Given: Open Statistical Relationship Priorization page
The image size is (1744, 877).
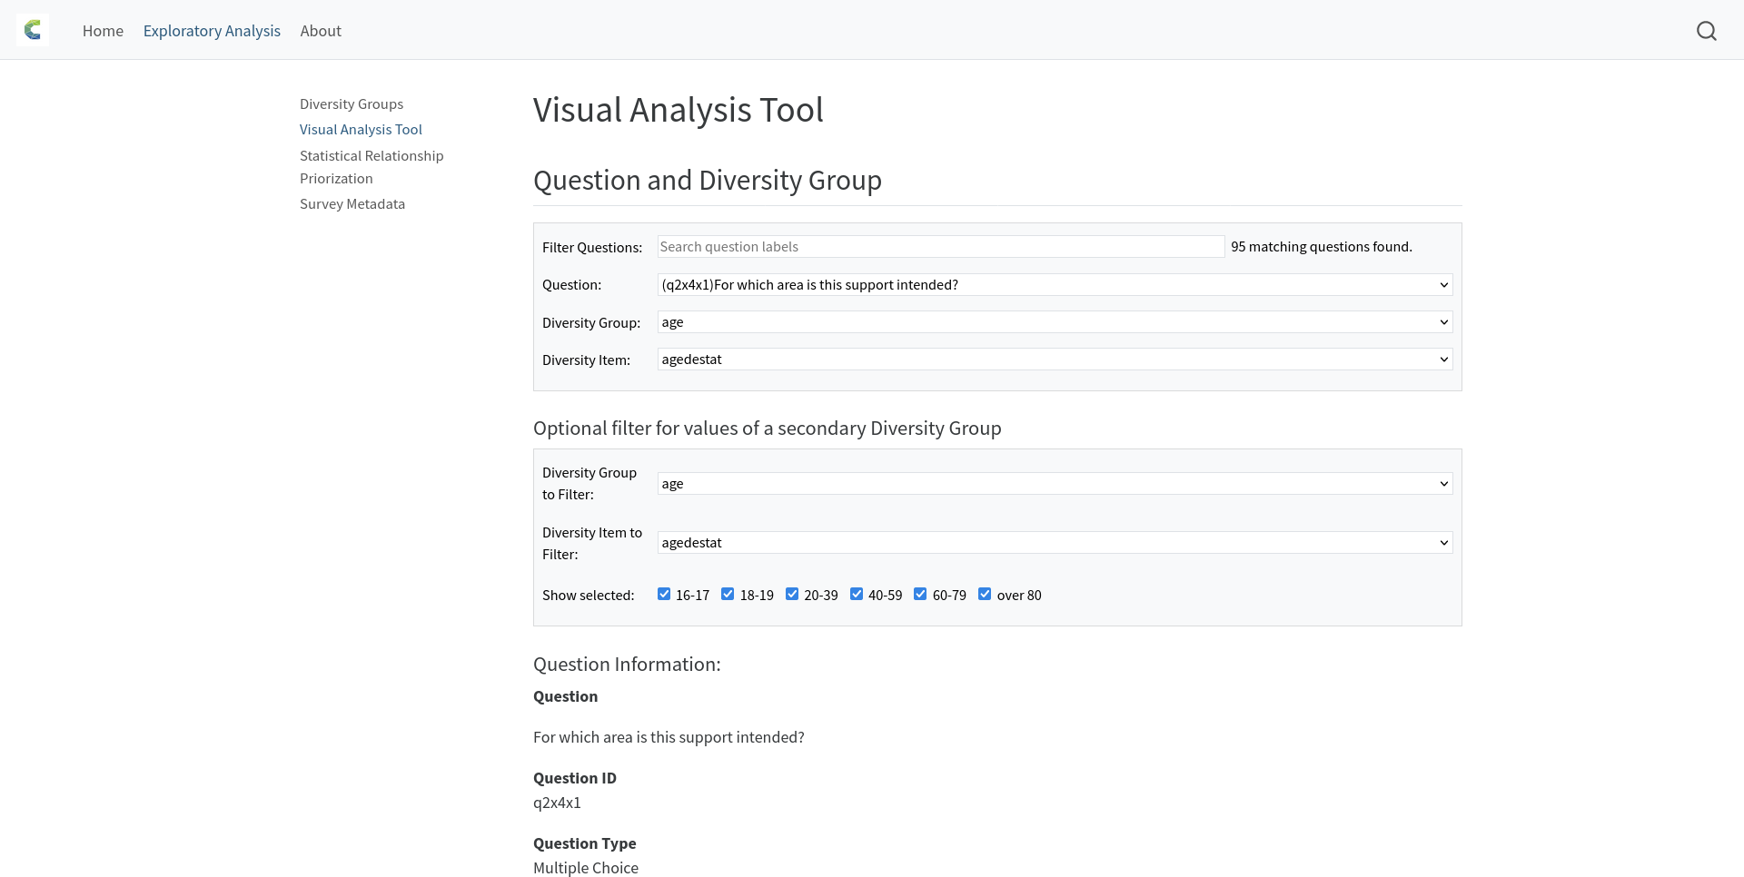Looking at the screenshot, I should [371, 166].
